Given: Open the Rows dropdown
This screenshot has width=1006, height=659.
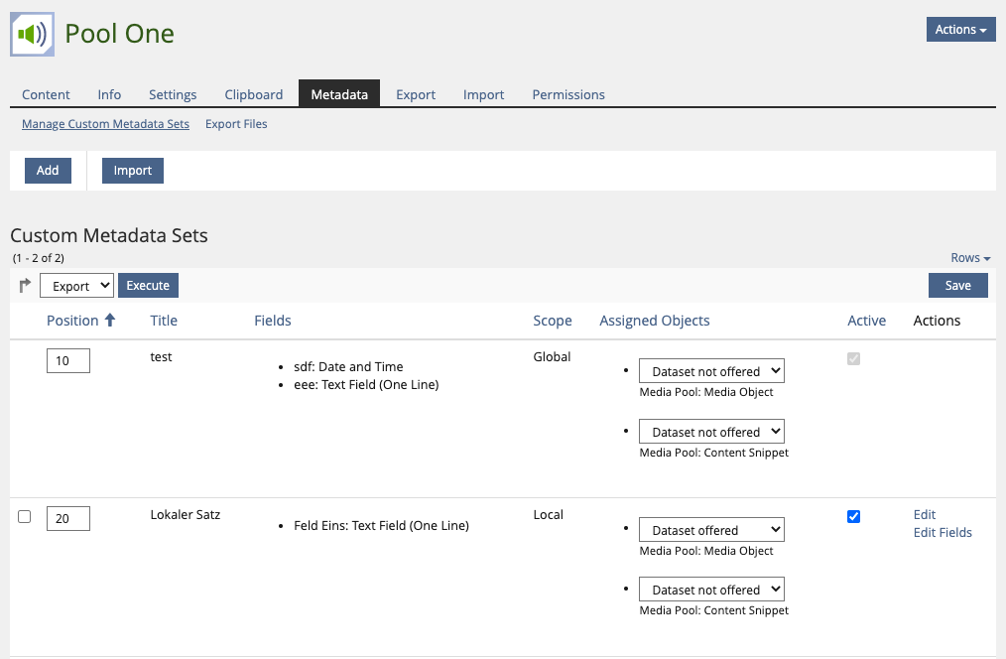Looking at the screenshot, I should point(969,258).
